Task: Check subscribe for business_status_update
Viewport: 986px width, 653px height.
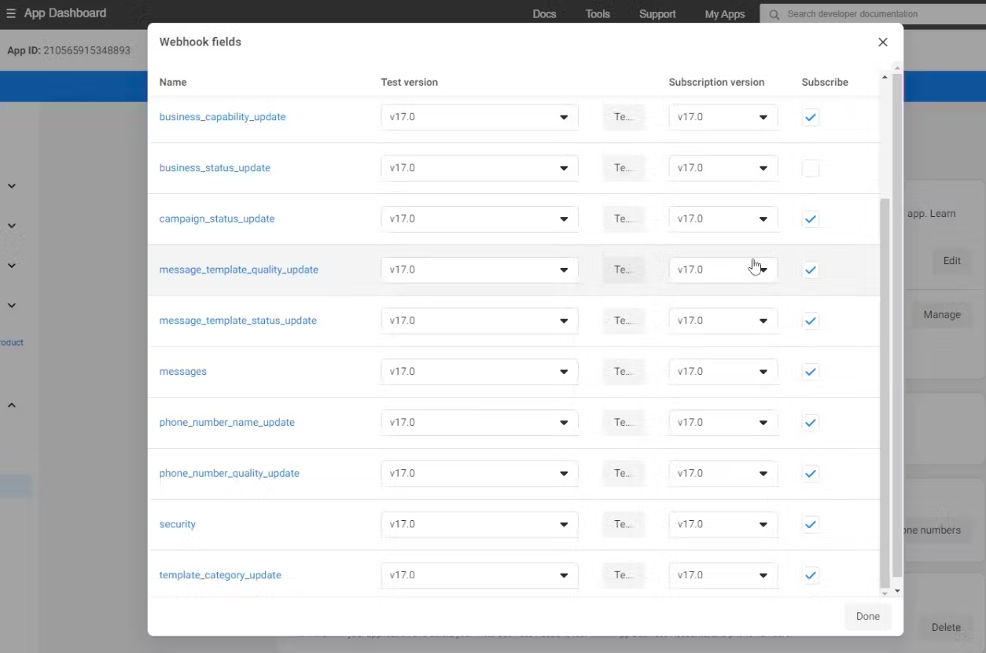Action: [811, 168]
